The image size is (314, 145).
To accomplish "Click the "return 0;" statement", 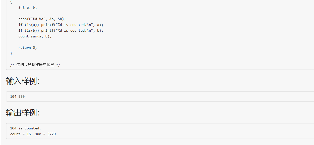I will click(x=28, y=47).
